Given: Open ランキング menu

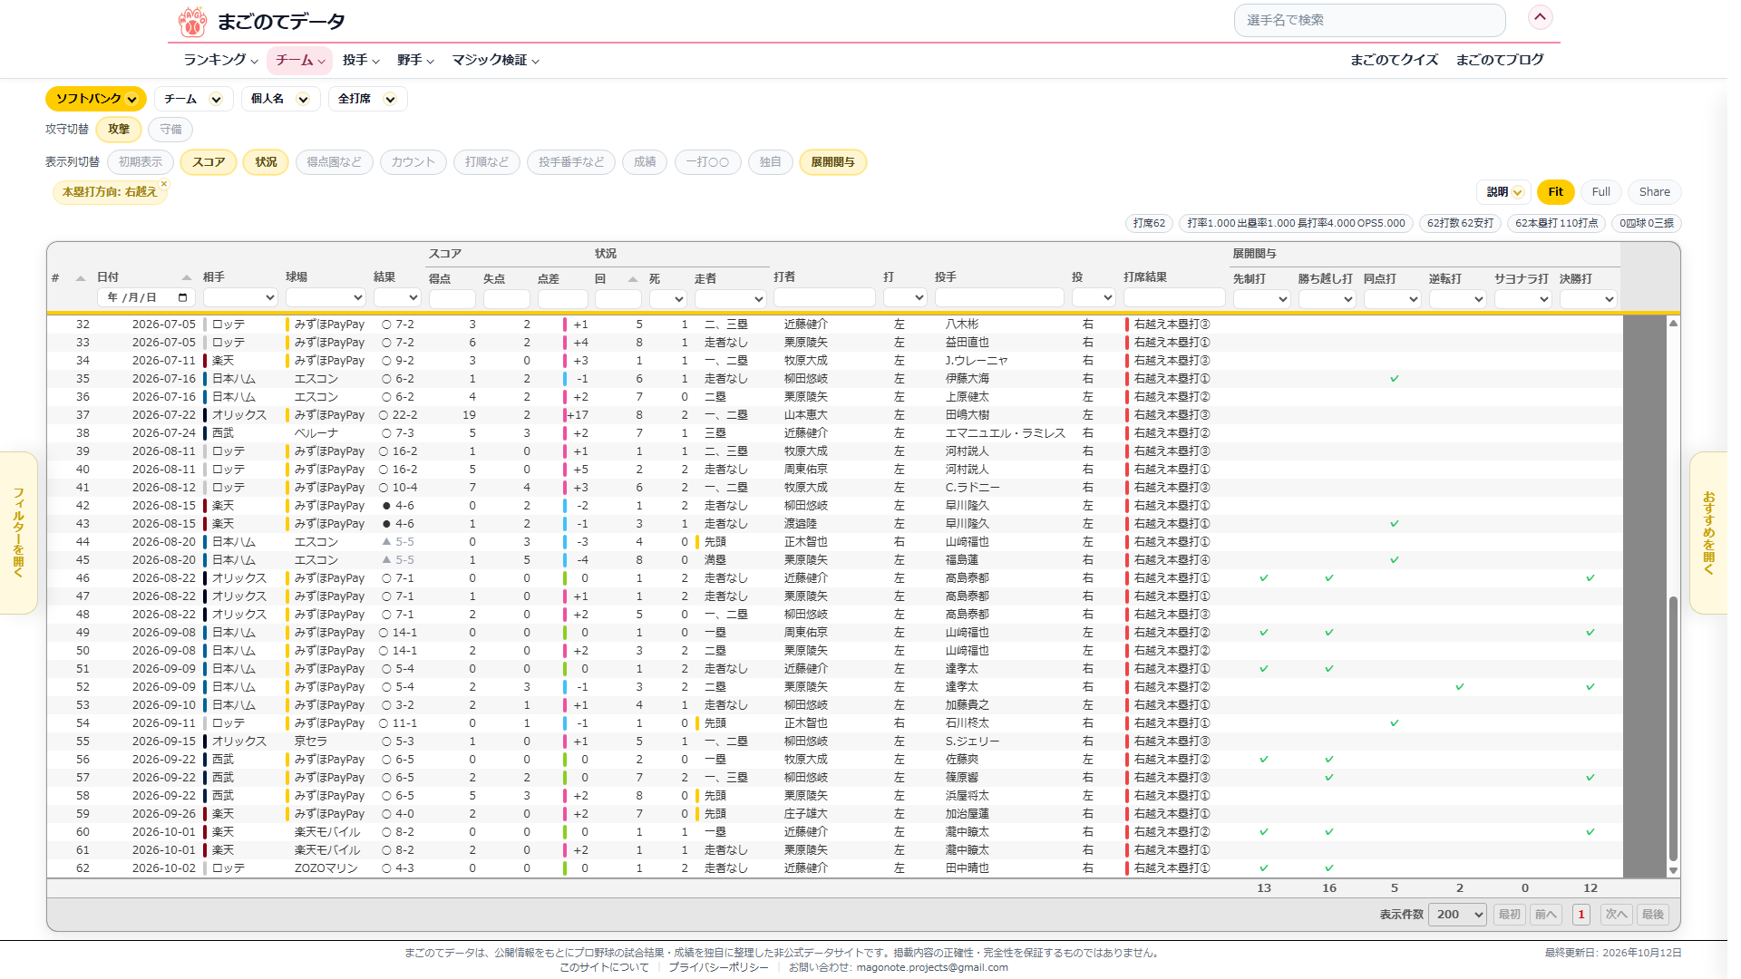Looking at the screenshot, I should coord(220,60).
